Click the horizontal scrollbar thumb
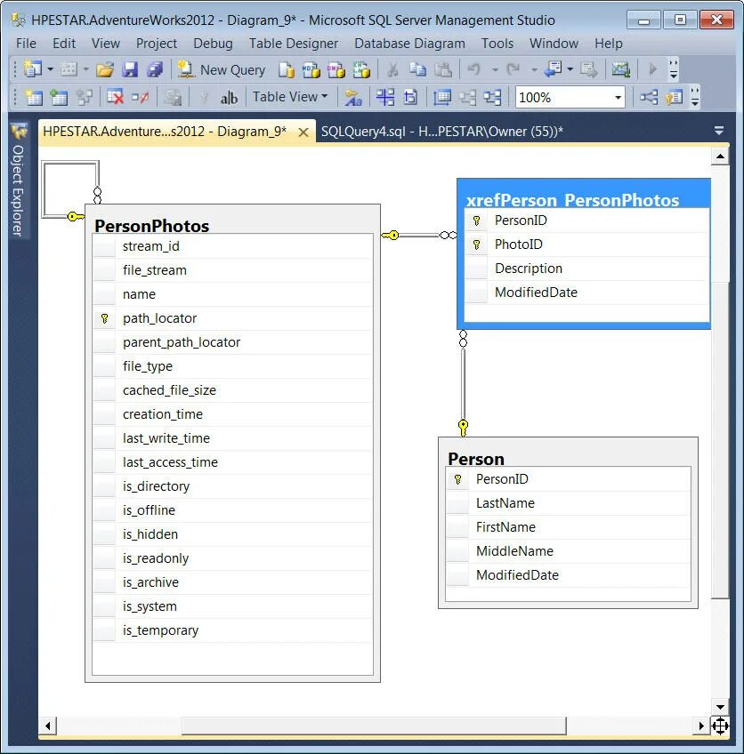This screenshot has width=744, height=754. [x=374, y=726]
